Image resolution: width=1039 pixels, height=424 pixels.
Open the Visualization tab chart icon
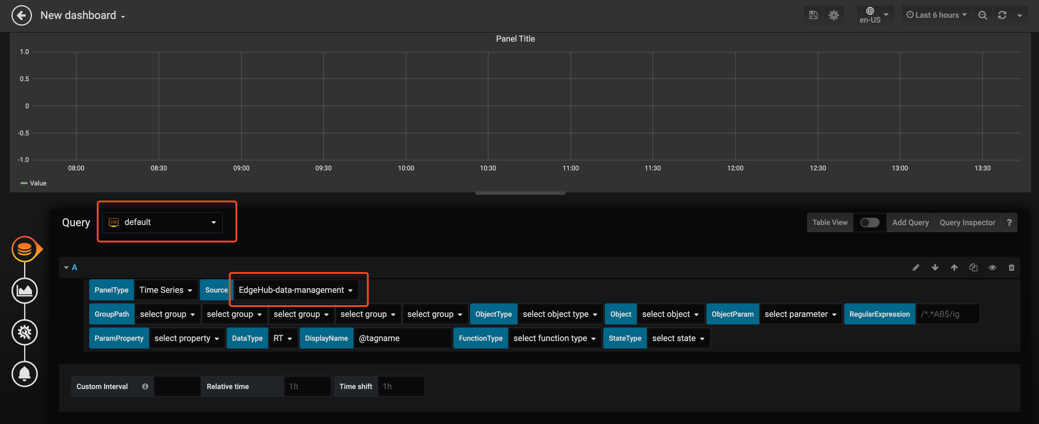tap(25, 290)
